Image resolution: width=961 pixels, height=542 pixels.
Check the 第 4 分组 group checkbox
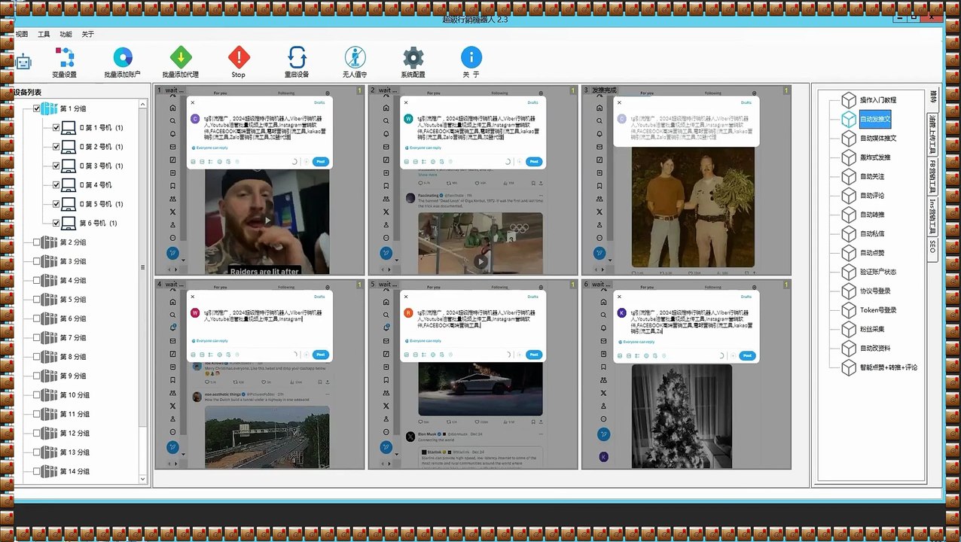37,280
